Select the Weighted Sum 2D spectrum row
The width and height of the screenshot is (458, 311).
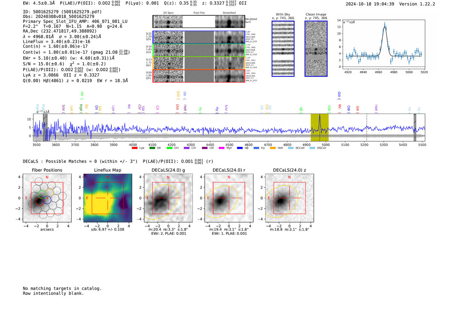click(x=199, y=22)
